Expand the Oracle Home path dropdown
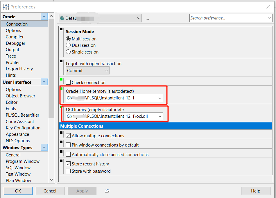Image resolution: width=276 pixels, height=198 pixels. tap(160, 98)
